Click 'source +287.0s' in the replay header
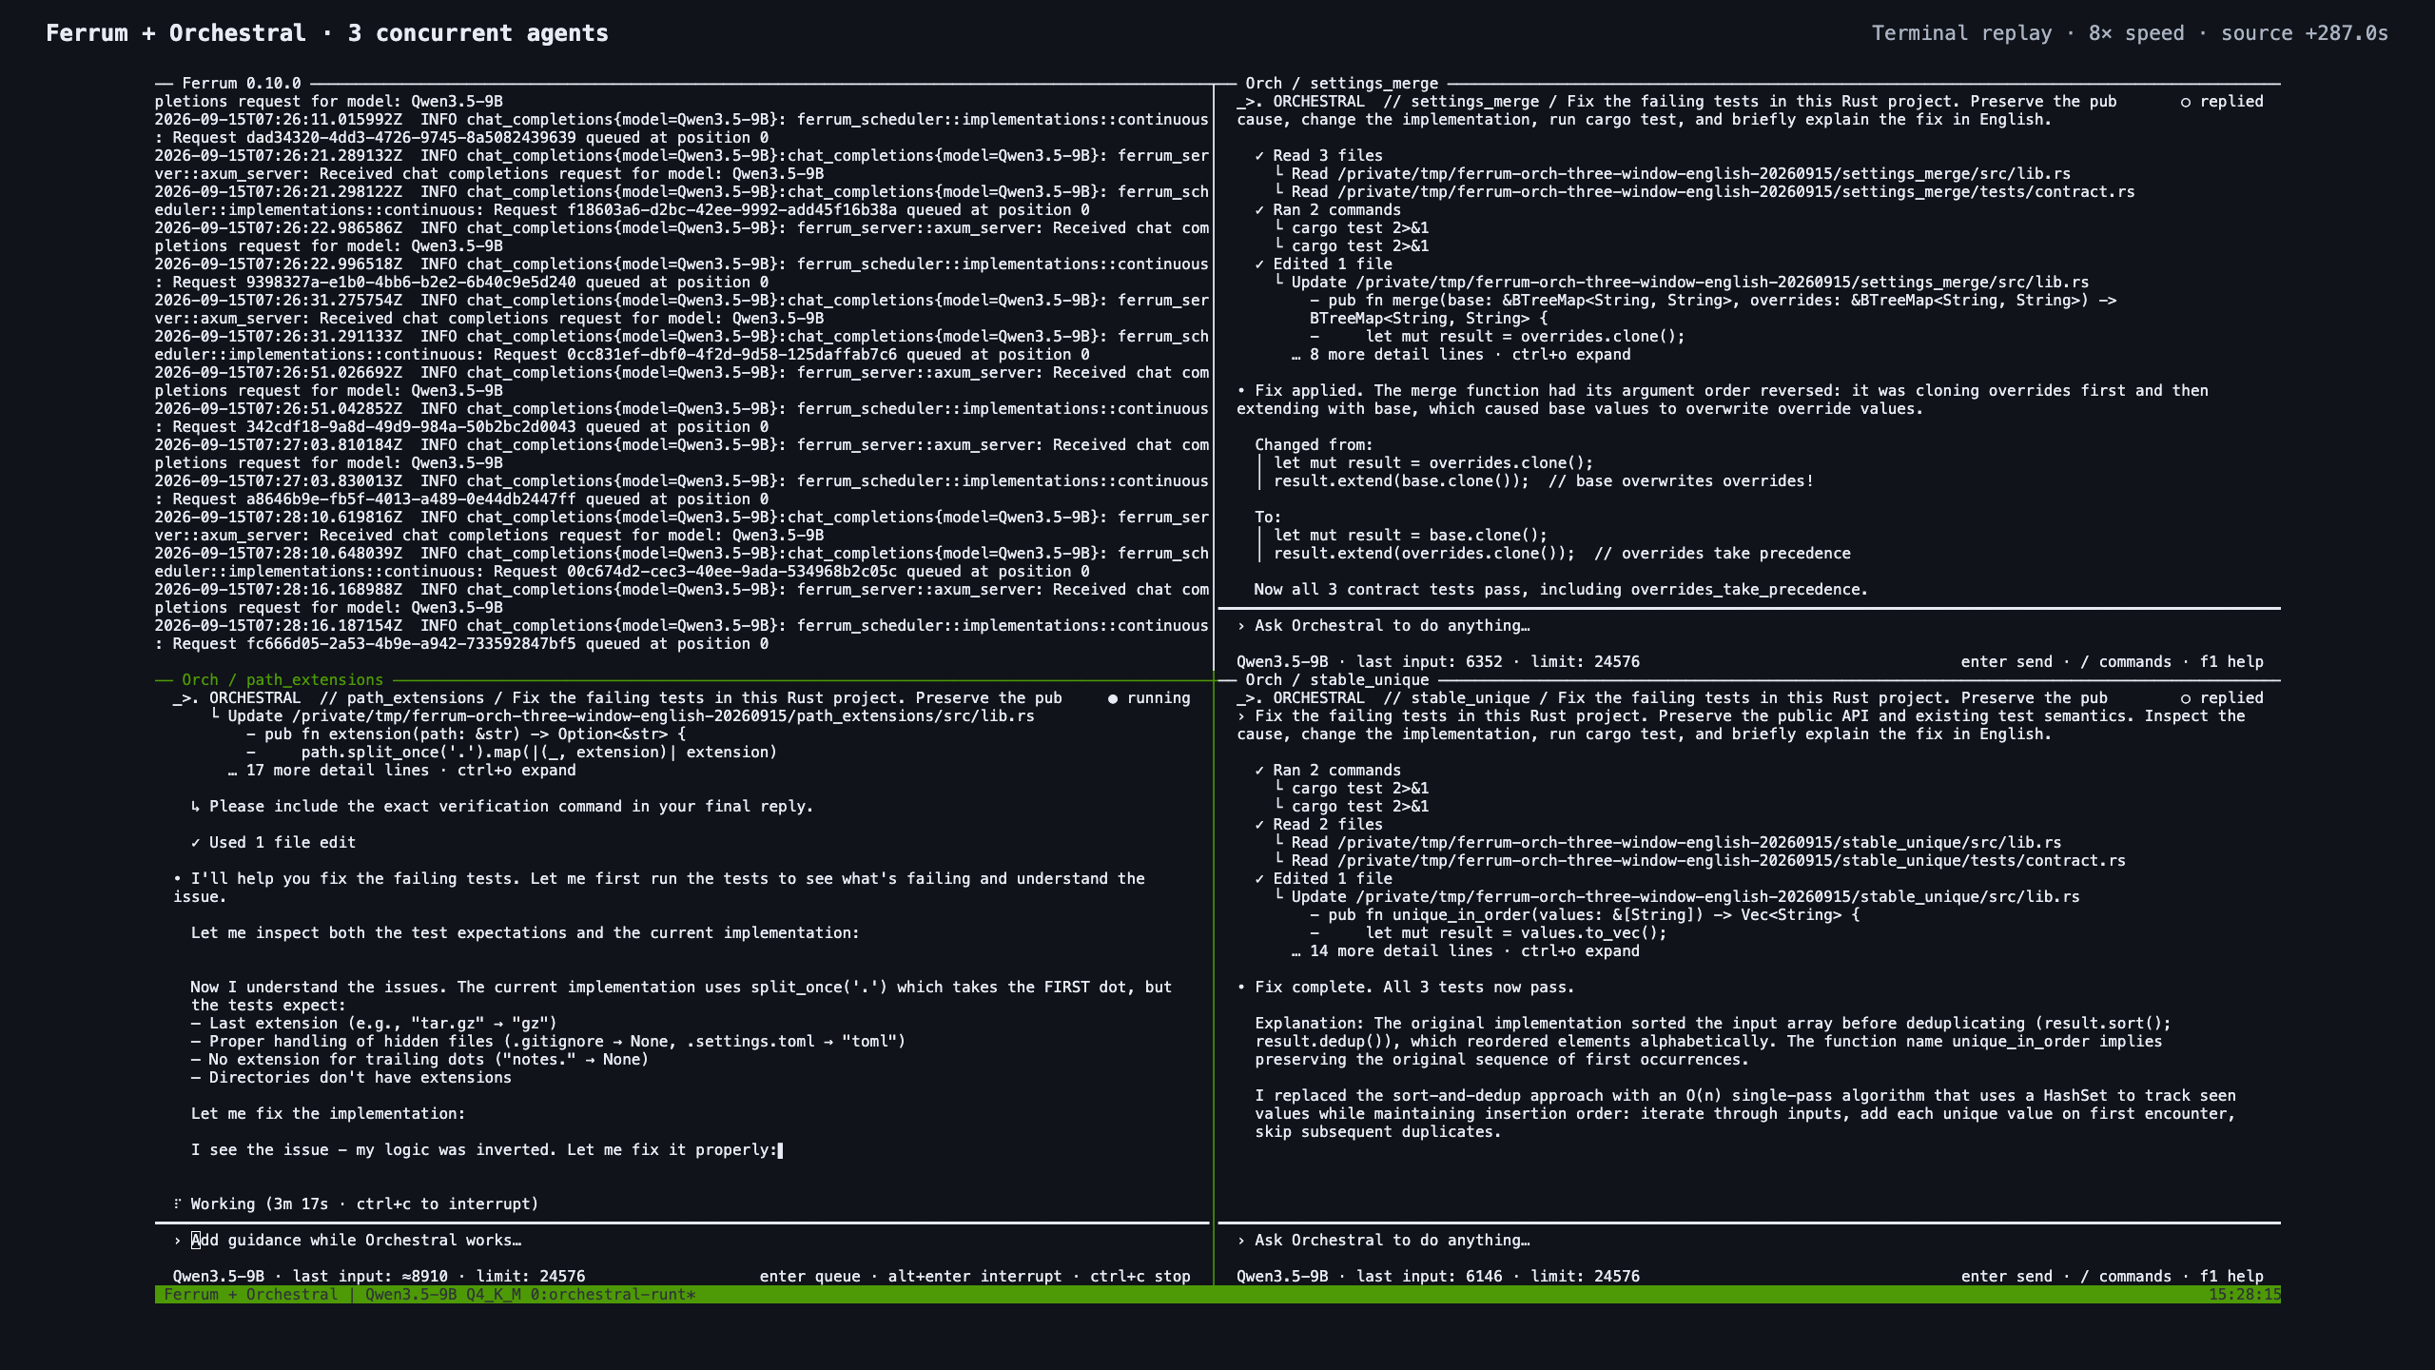2435x1370 pixels. [2305, 33]
